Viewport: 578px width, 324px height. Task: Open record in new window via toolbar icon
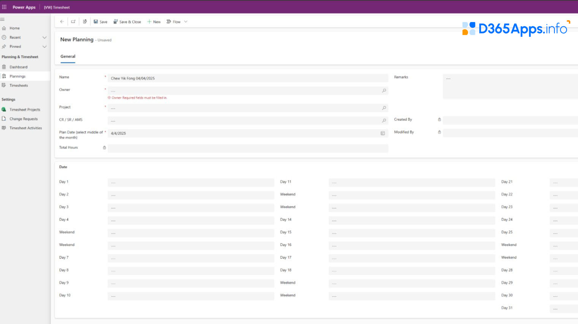click(73, 22)
